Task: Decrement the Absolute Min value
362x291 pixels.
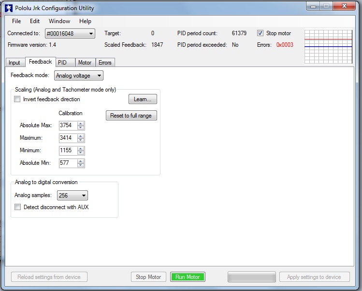Action: 81,165
